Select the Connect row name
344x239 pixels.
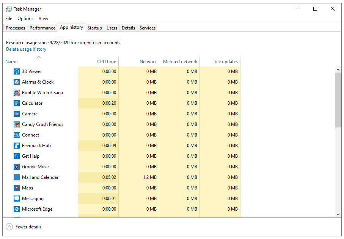pyautogui.click(x=30, y=135)
